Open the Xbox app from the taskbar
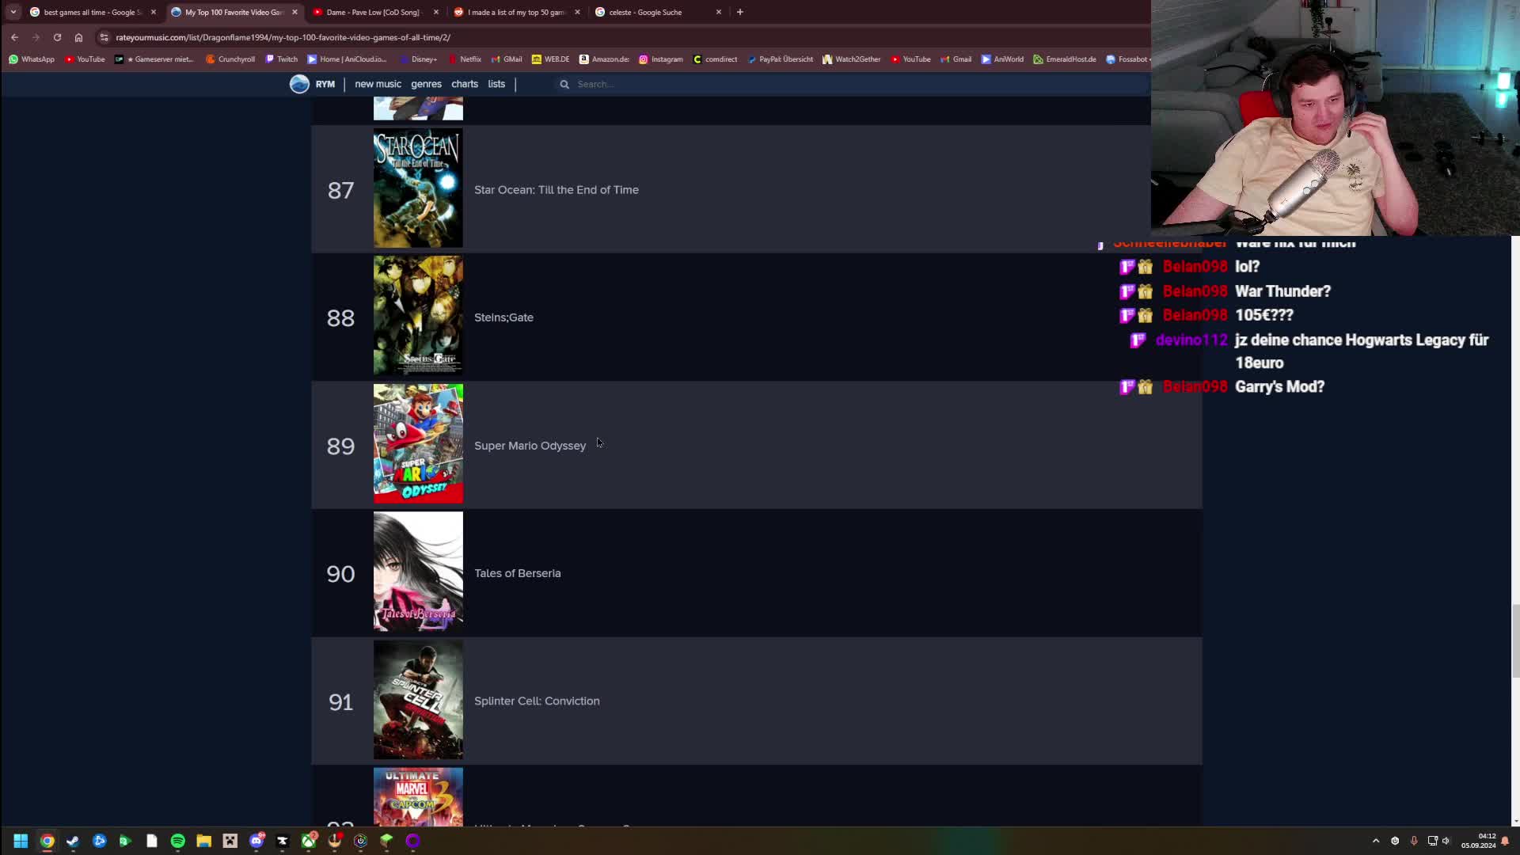The height and width of the screenshot is (855, 1520). point(309,841)
